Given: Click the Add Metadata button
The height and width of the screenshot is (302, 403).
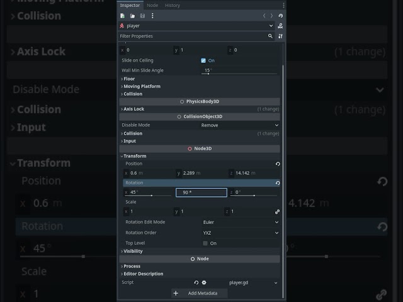Looking at the screenshot, I should coord(200,293).
